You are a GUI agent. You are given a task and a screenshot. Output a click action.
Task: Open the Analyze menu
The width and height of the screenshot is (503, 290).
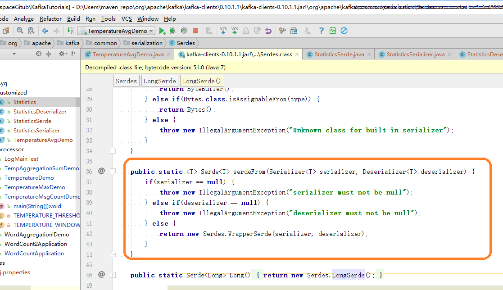24,19
